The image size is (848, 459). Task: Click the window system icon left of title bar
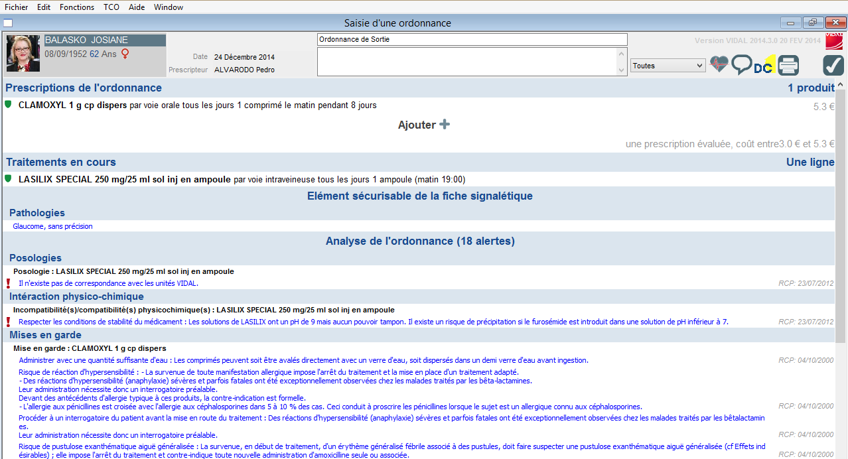pos(8,23)
